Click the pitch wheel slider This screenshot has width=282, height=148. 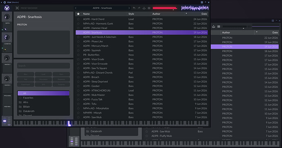tap(4, 121)
